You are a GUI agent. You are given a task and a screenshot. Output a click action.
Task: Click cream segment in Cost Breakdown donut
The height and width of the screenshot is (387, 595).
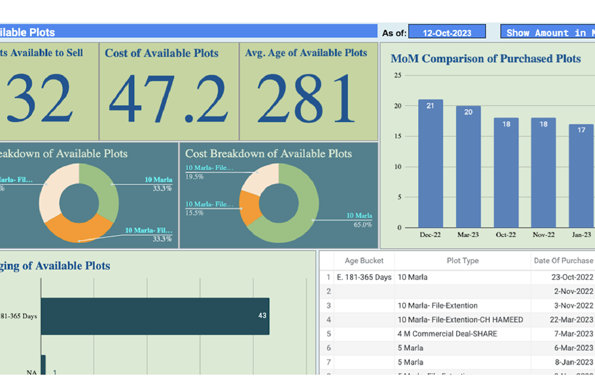[x=261, y=178]
